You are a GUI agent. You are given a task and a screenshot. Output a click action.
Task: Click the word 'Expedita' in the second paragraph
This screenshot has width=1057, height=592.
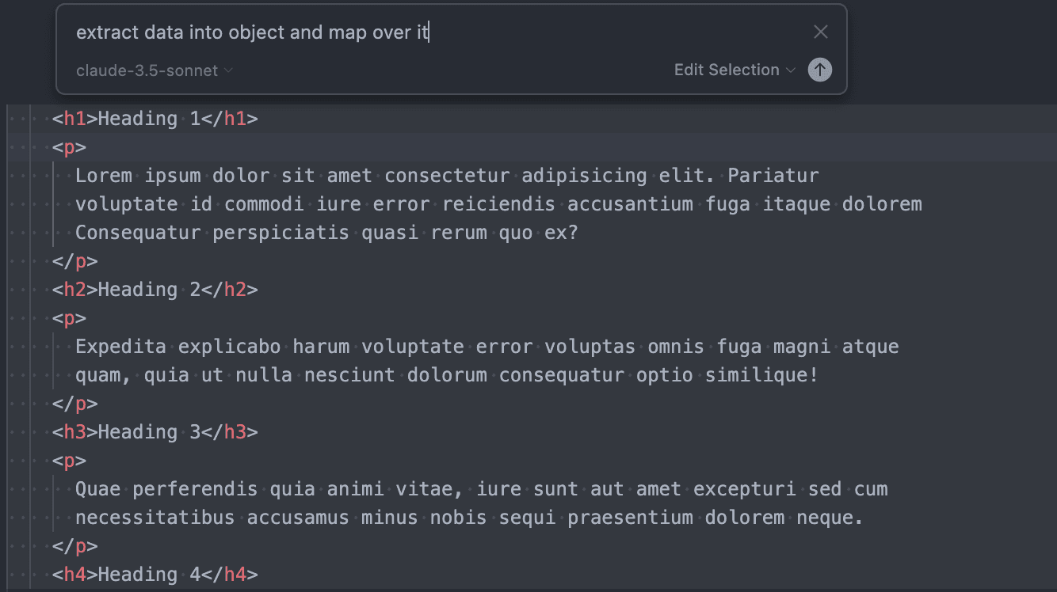click(x=120, y=346)
